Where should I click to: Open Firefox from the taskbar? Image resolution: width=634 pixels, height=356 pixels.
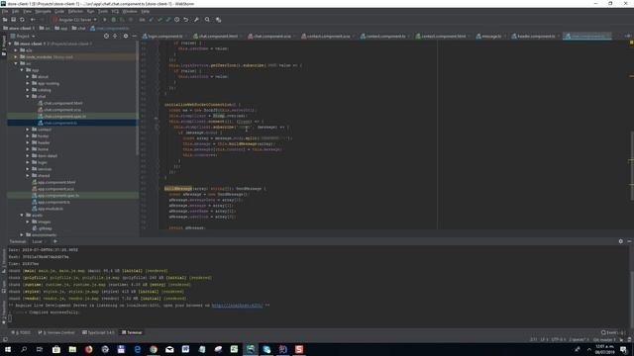(x=88, y=349)
